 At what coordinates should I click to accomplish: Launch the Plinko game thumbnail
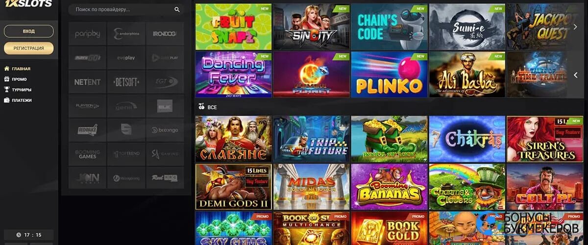pos(389,74)
